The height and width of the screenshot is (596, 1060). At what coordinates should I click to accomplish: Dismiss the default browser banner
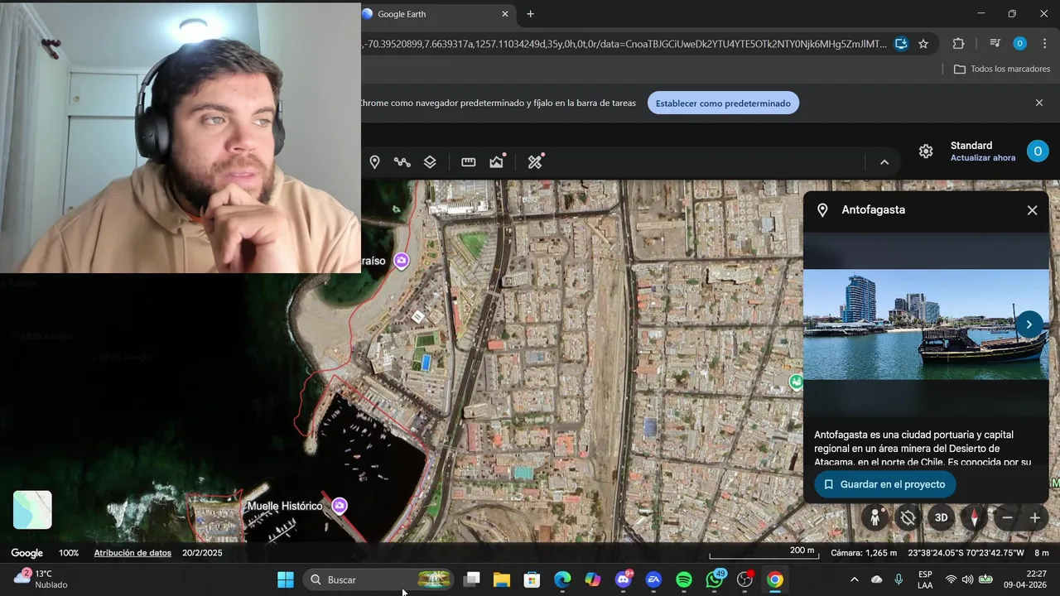click(x=1039, y=103)
